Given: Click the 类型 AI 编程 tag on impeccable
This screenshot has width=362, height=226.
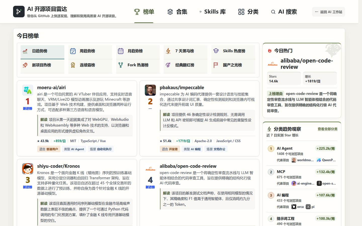Looking at the screenshot, I should (x=192, y=149).
